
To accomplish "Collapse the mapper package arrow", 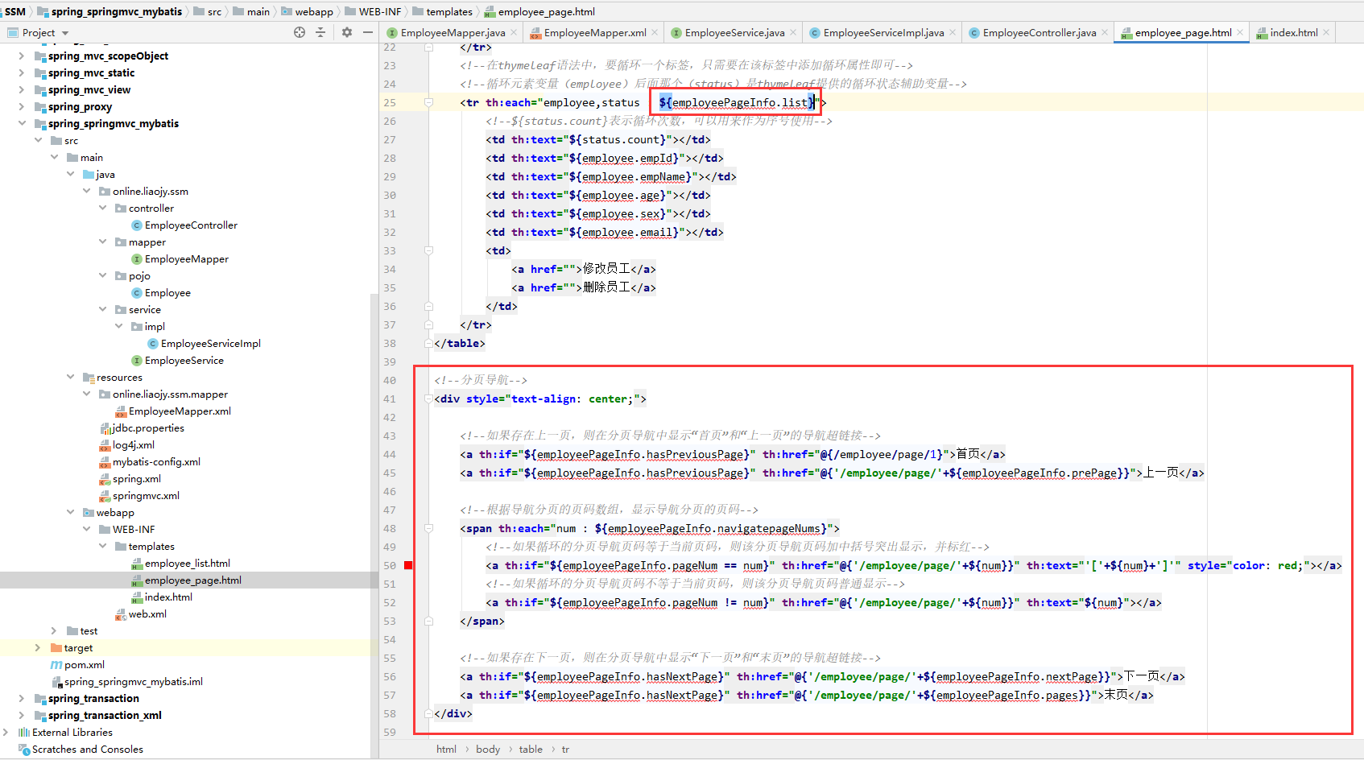I will pos(102,242).
